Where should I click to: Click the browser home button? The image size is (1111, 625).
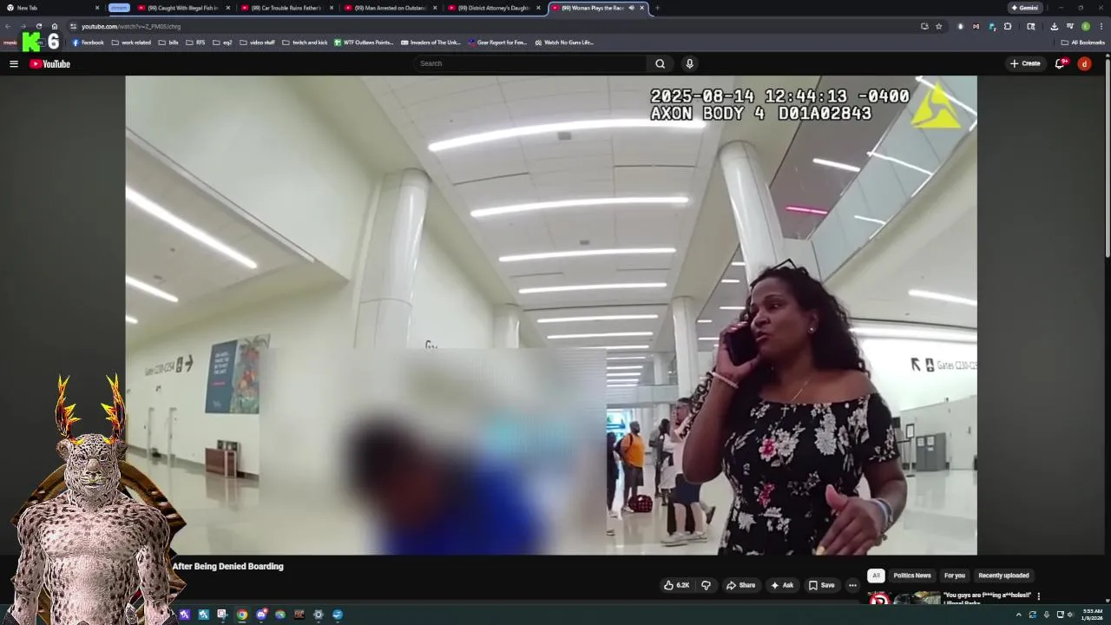click(54, 26)
